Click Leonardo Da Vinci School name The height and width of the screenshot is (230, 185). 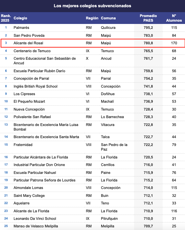point(35,219)
